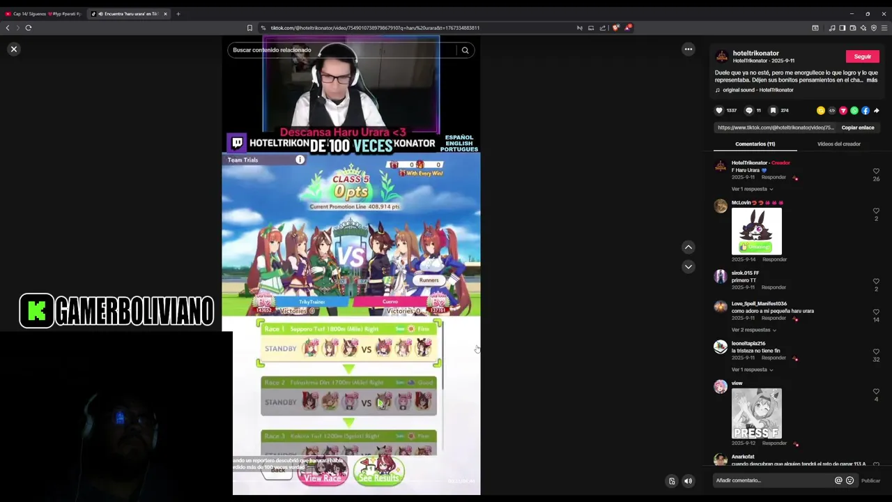Switch to Comentarios (11) tab
Screen dimensions: 892x502
(755, 144)
